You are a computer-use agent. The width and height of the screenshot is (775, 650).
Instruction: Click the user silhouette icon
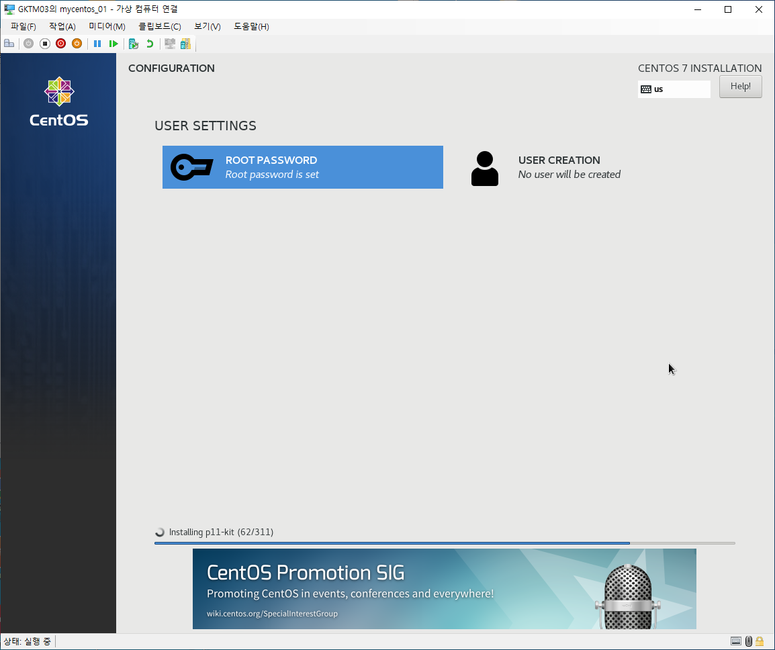click(x=484, y=169)
